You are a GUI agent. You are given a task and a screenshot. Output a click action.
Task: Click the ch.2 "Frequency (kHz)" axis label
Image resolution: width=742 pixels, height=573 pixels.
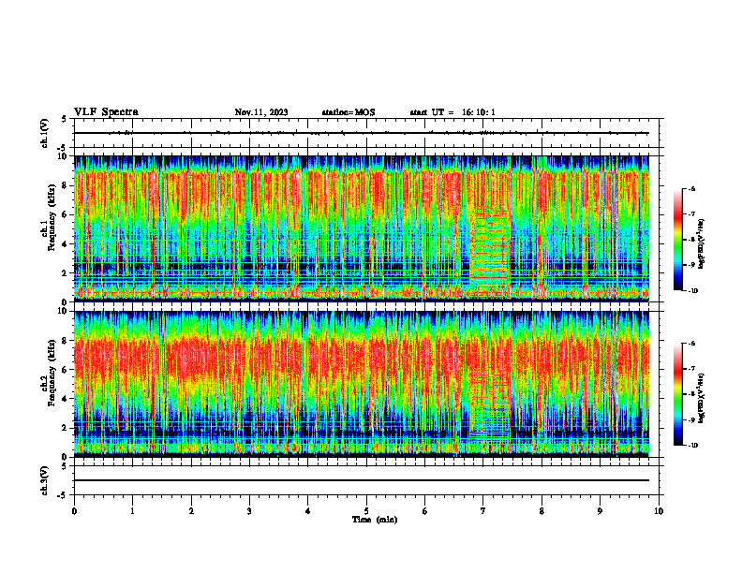pyautogui.click(x=52, y=373)
